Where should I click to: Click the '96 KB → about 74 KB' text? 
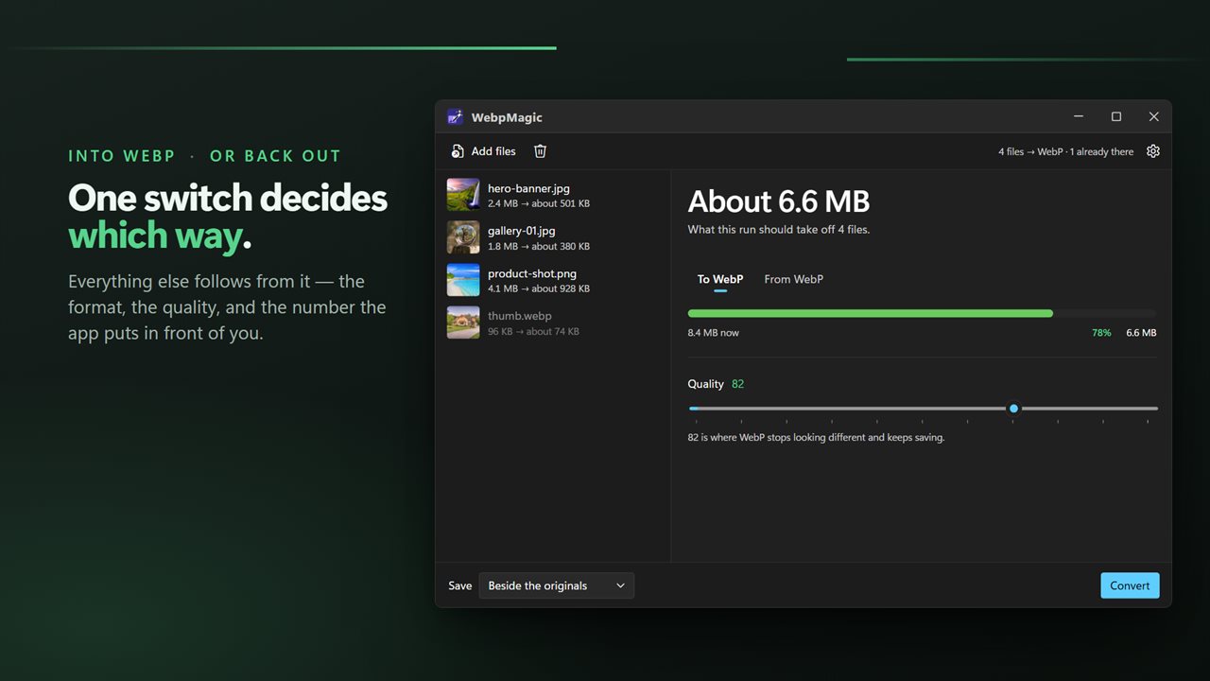coord(533,331)
